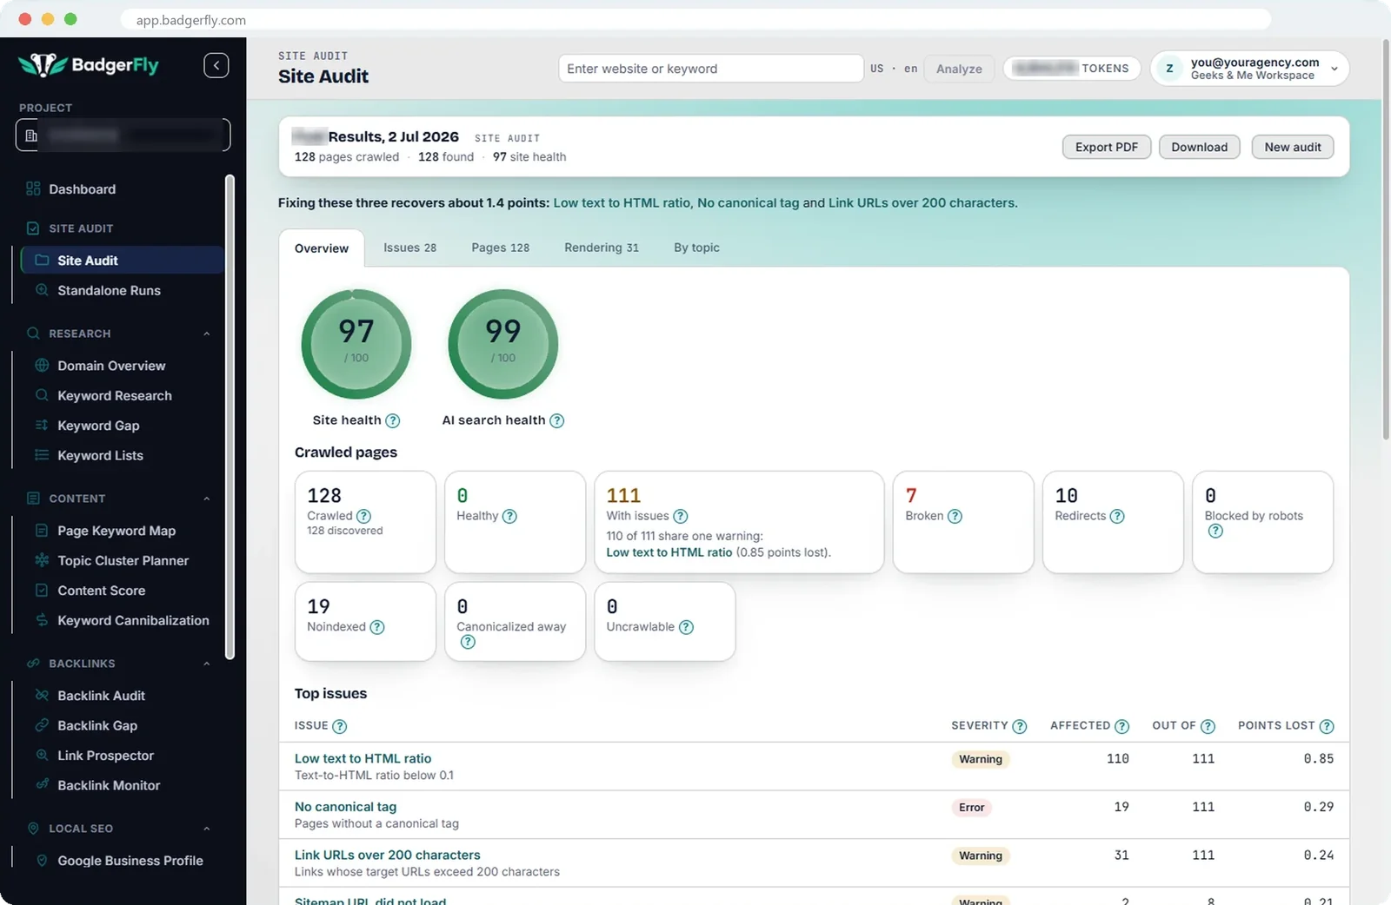This screenshot has width=1391, height=905.
Task: Click the help icon beside Broken
Action: tap(955, 516)
